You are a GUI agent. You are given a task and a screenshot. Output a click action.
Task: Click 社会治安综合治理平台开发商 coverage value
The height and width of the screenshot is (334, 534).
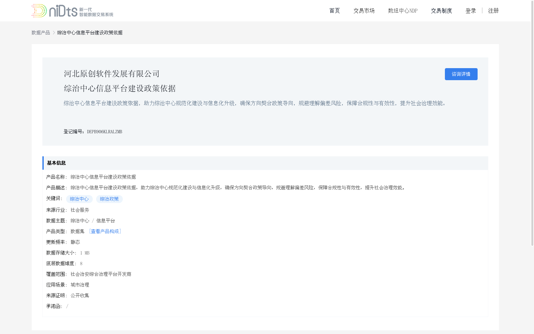point(101,274)
